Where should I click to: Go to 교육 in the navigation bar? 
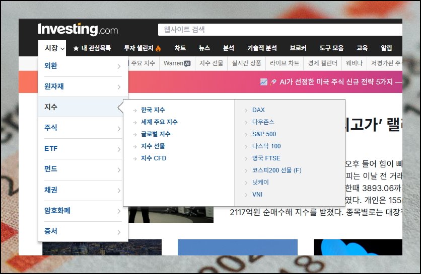click(x=362, y=48)
